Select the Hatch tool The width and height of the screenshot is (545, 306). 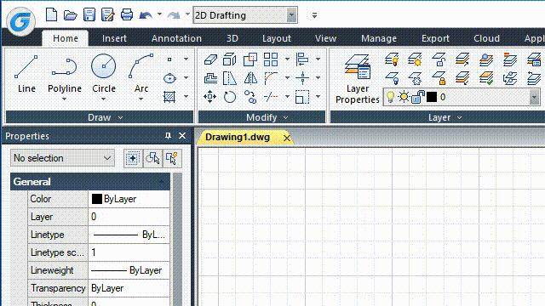[169, 96]
